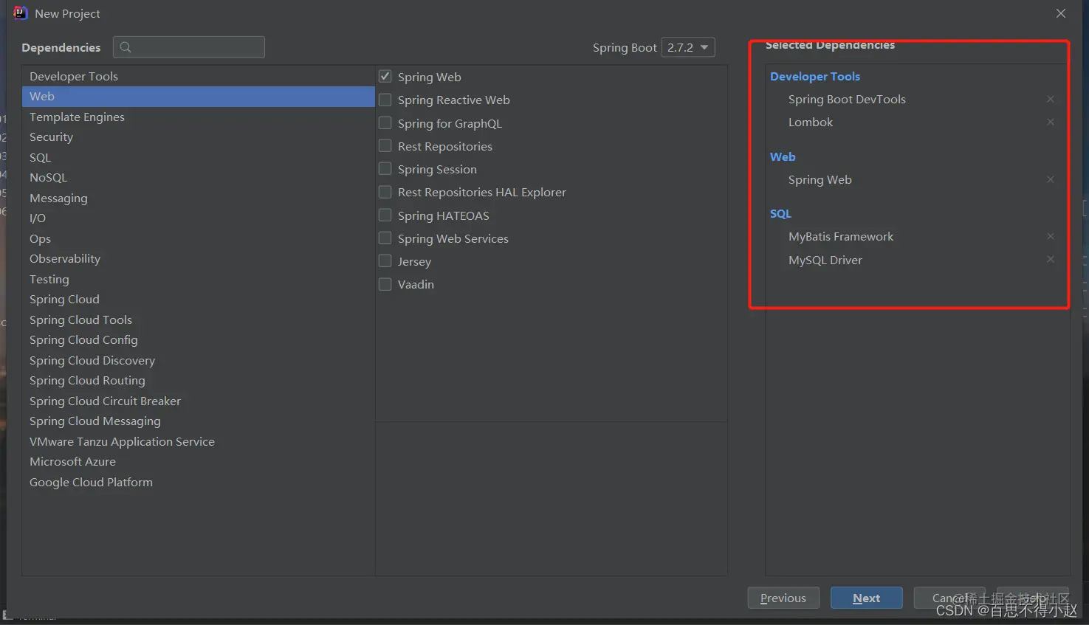Click the Next button
Screen dimensions: 1089x625
(x=866, y=598)
